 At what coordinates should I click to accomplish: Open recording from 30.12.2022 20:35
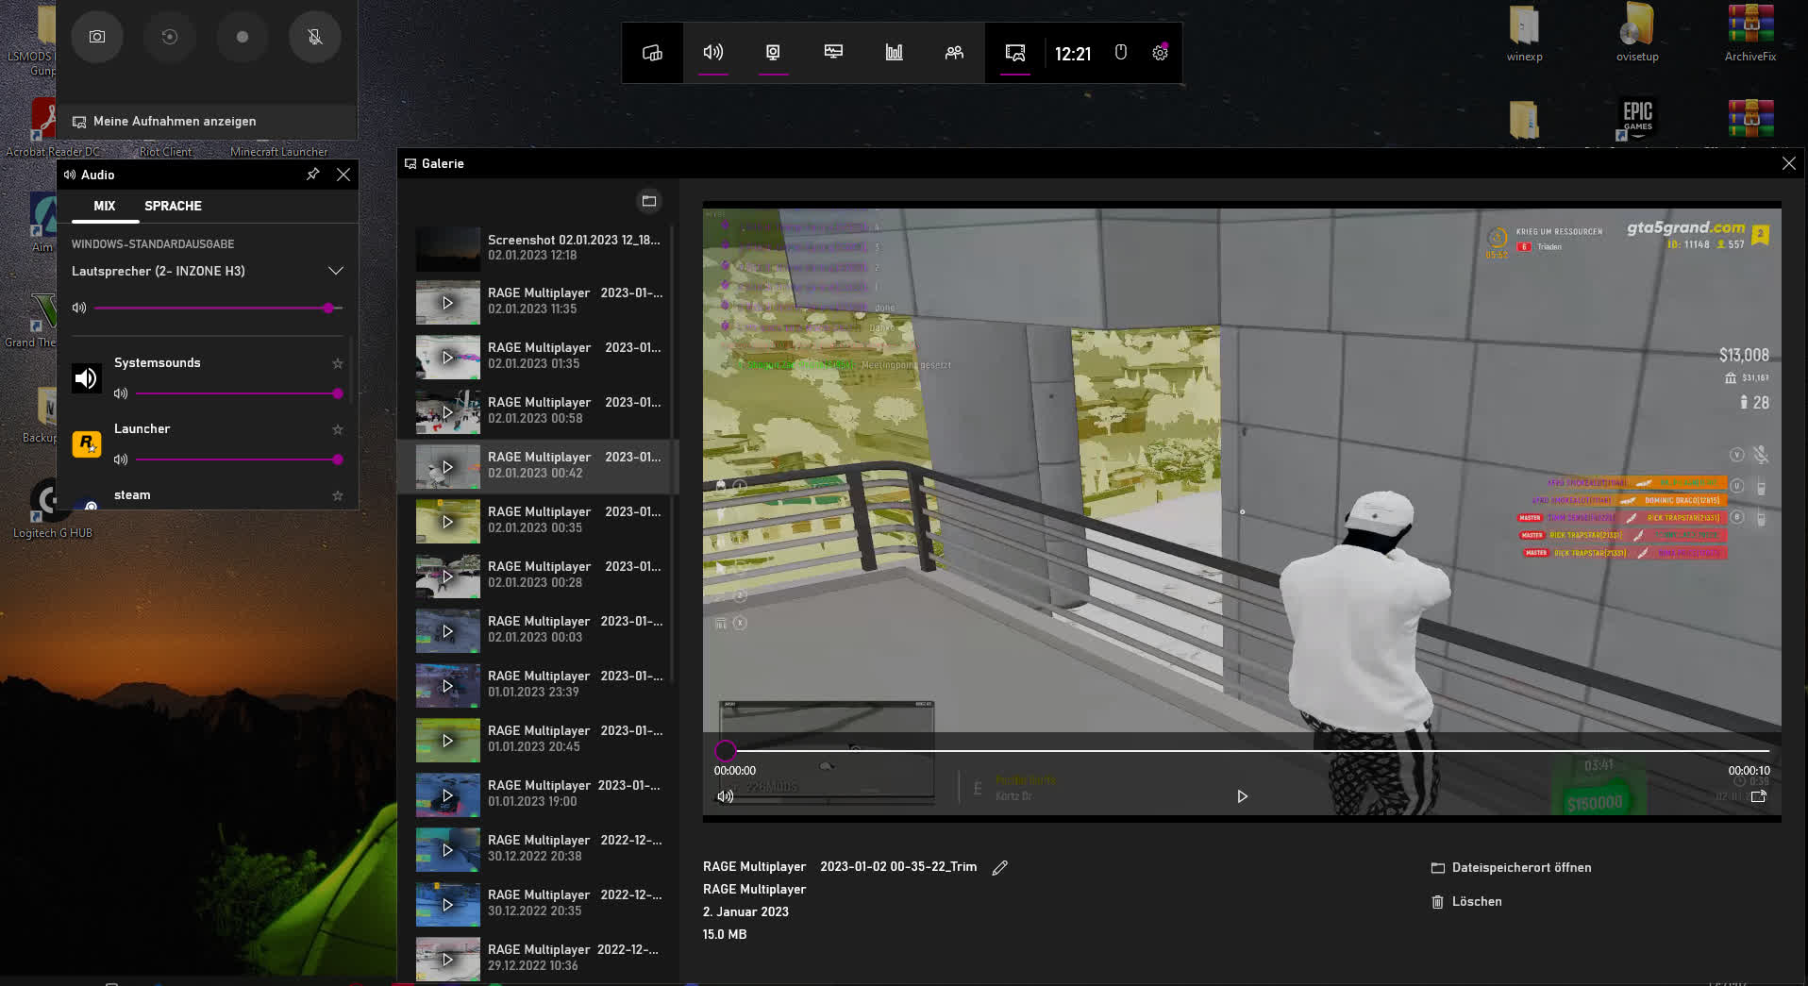pos(539,904)
